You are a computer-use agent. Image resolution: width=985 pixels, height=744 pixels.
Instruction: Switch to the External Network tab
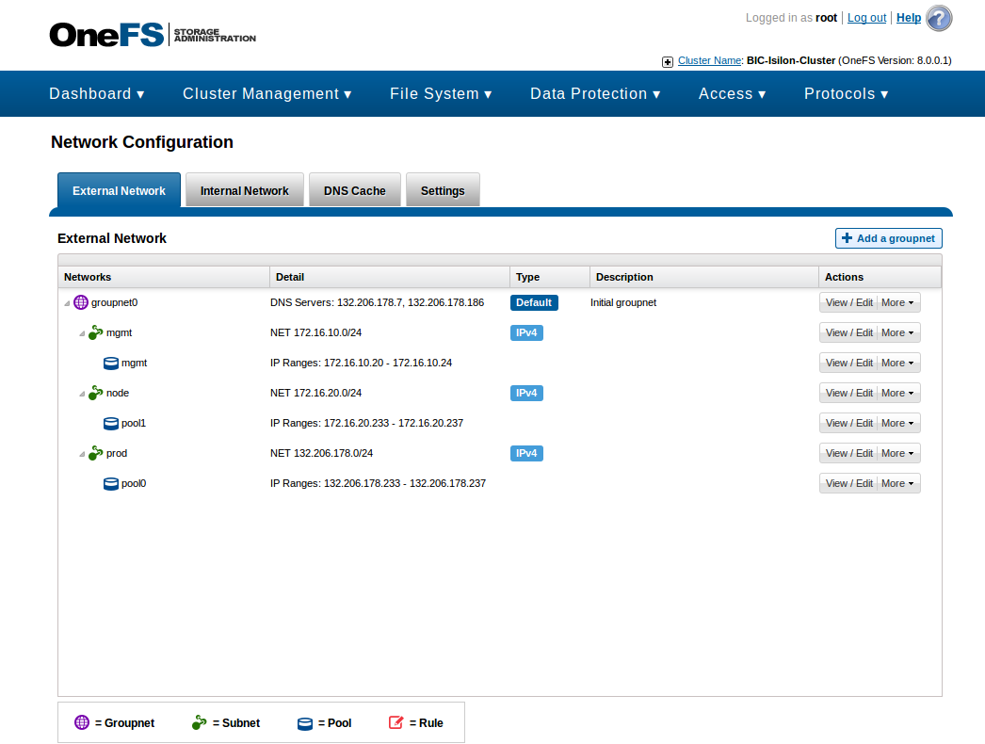click(119, 190)
